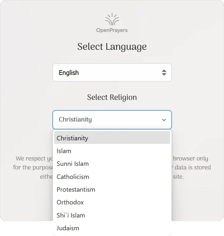Click the OpenPrayers sunburst logo icon
The image size is (224, 236).
[112, 20]
